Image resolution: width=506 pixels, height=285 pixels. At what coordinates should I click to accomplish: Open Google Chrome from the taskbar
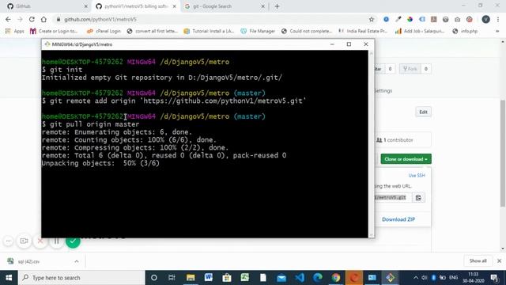click(x=336, y=278)
